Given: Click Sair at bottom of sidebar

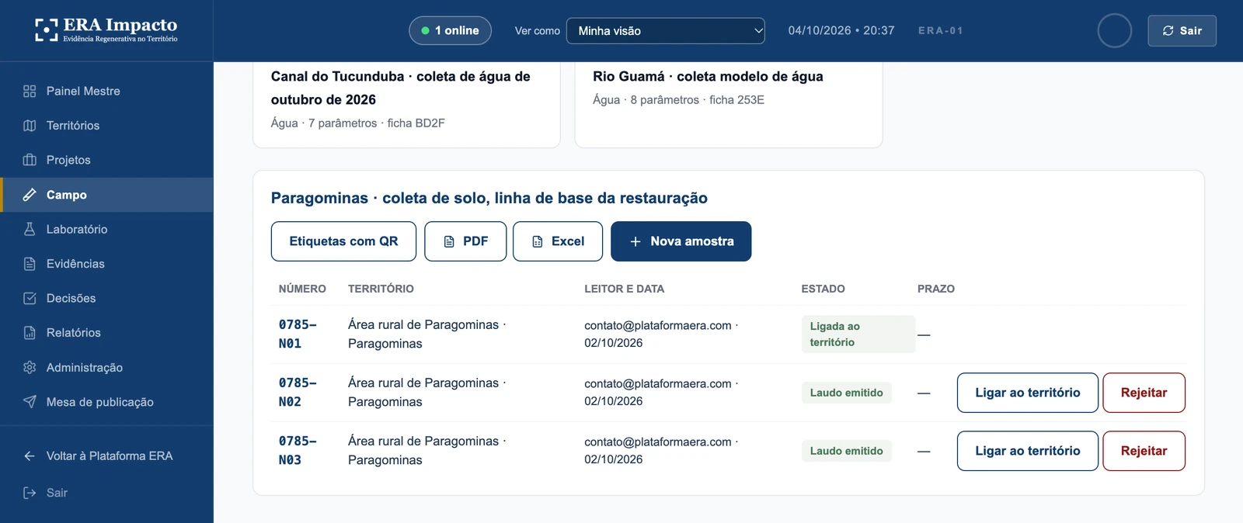Looking at the screenshot, I should pos(106,493).
